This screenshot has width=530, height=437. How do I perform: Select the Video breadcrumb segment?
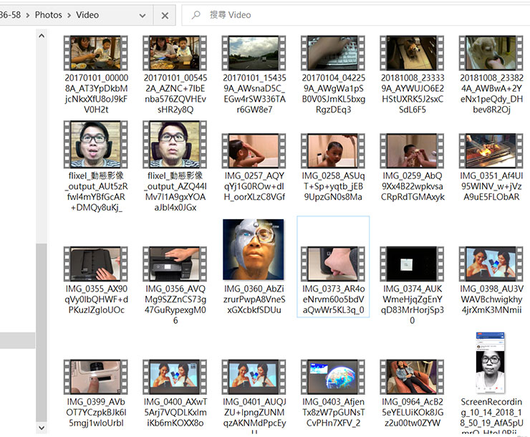click(87, 14)
